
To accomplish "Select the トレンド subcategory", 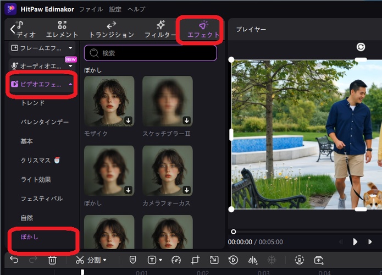I will tap(32, 103).
